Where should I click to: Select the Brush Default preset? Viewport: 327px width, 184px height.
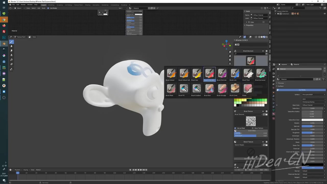point(171,75)
